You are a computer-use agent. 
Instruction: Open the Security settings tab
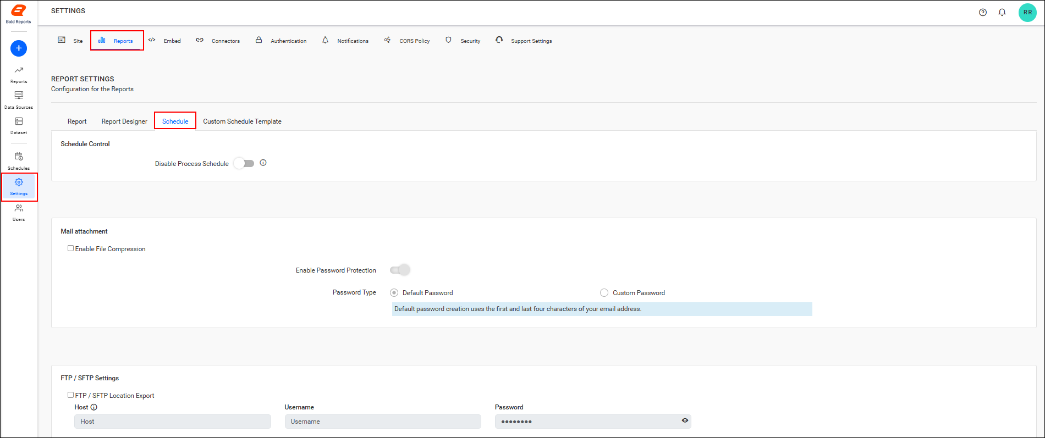(463, 41)
